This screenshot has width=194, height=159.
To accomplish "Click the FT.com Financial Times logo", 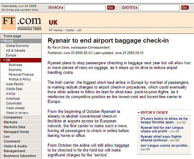I will (21, 23).
